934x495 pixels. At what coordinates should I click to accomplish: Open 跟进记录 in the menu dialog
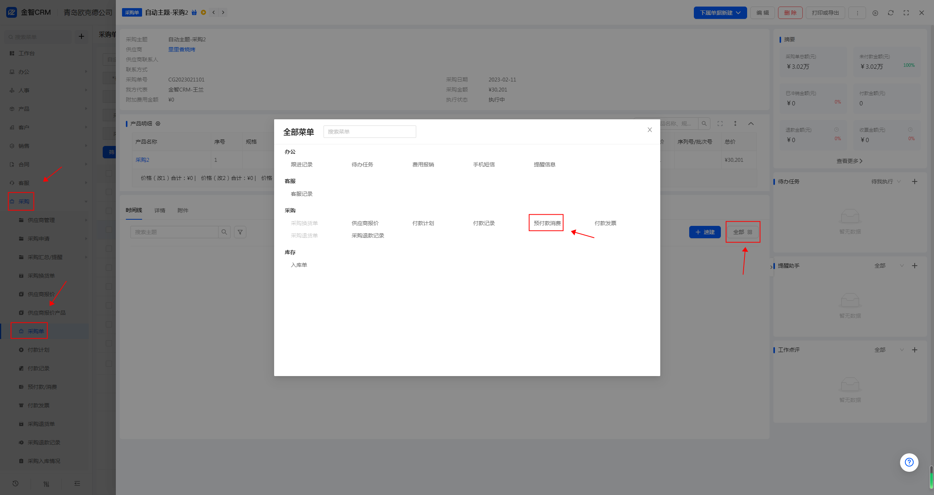click(x=302, y=164)
